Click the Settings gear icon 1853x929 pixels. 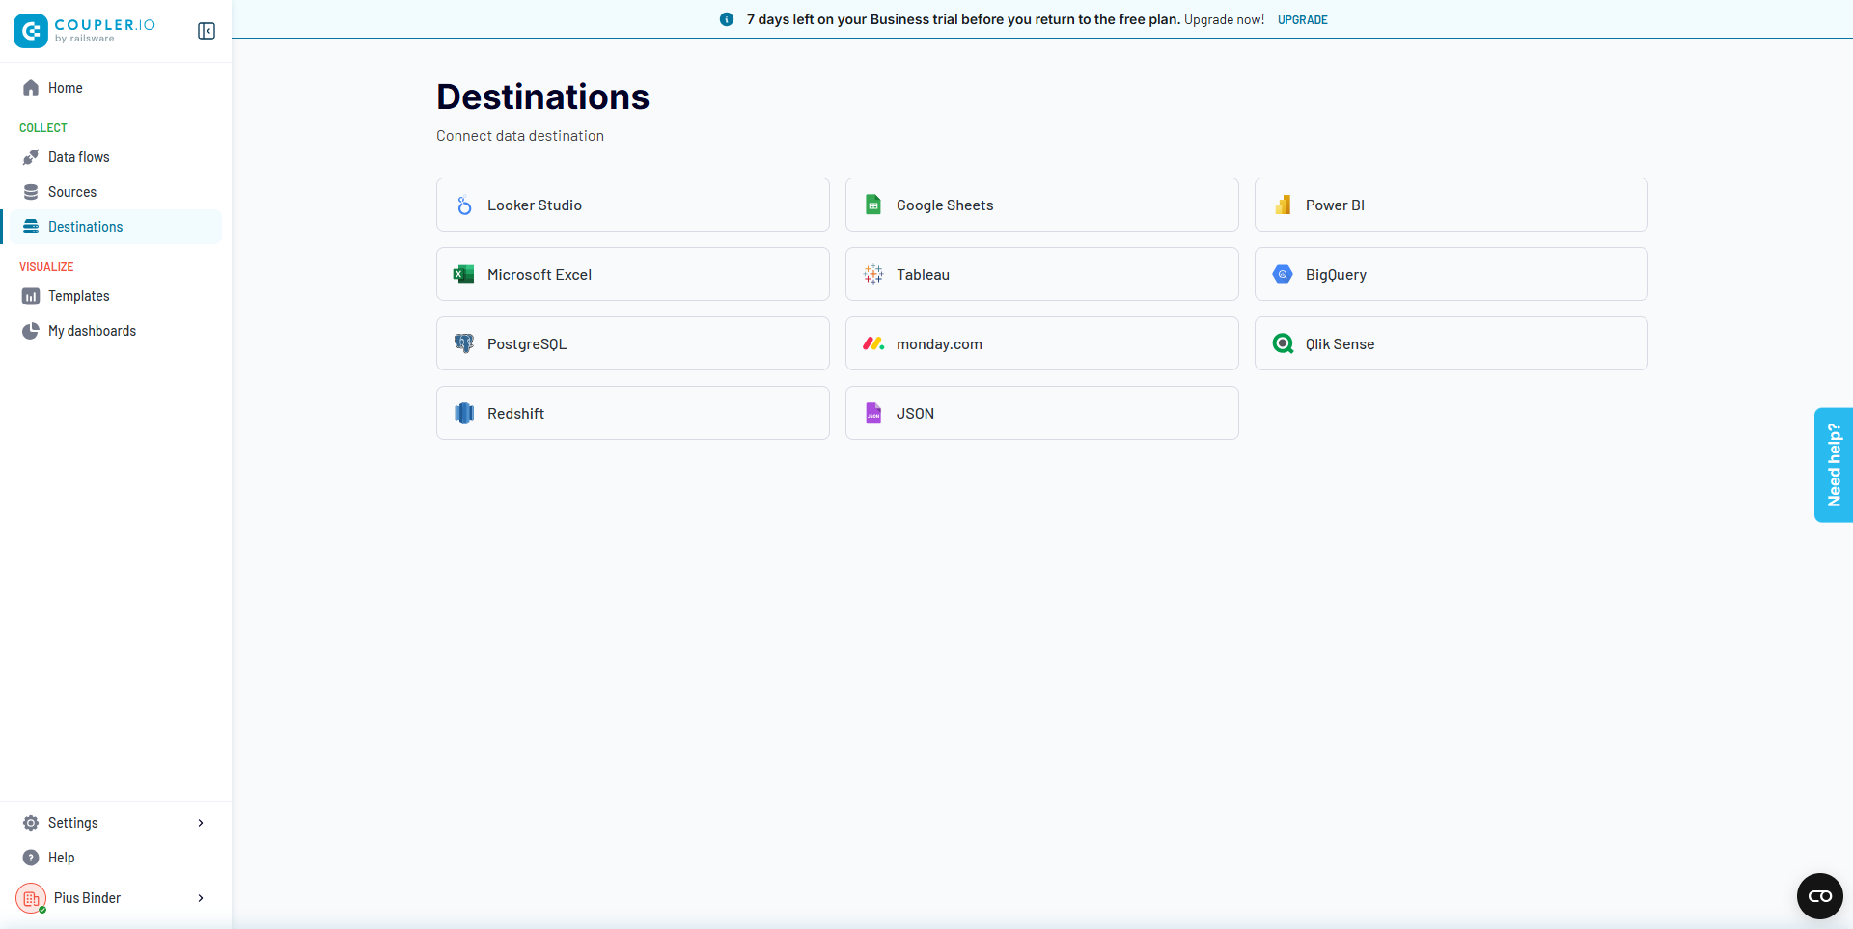coord(31,823)
